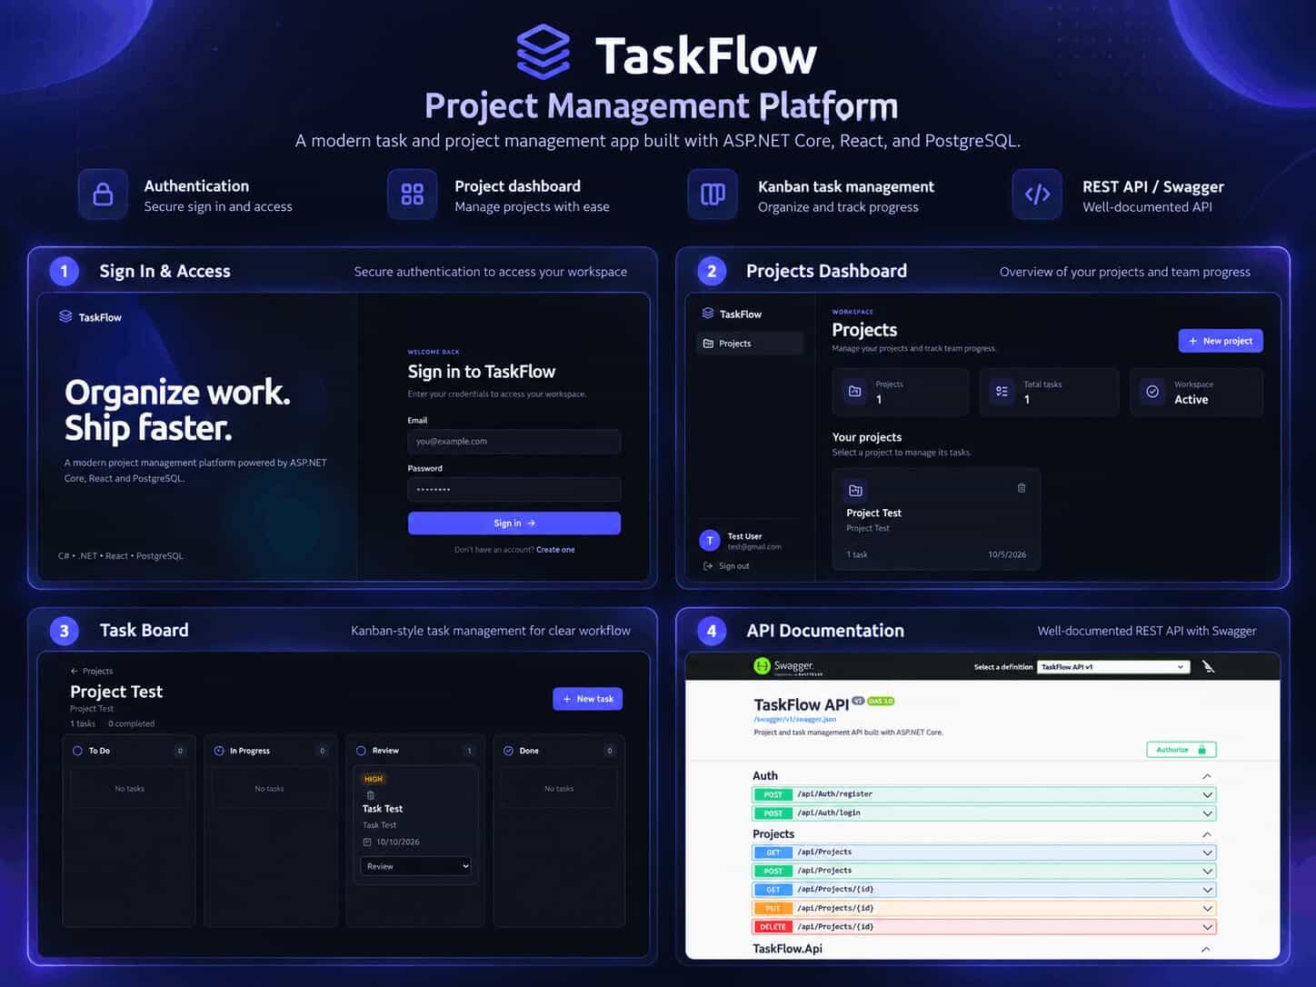Open GET /api/Projects/{id} endpoint row

tap(984, 890)
